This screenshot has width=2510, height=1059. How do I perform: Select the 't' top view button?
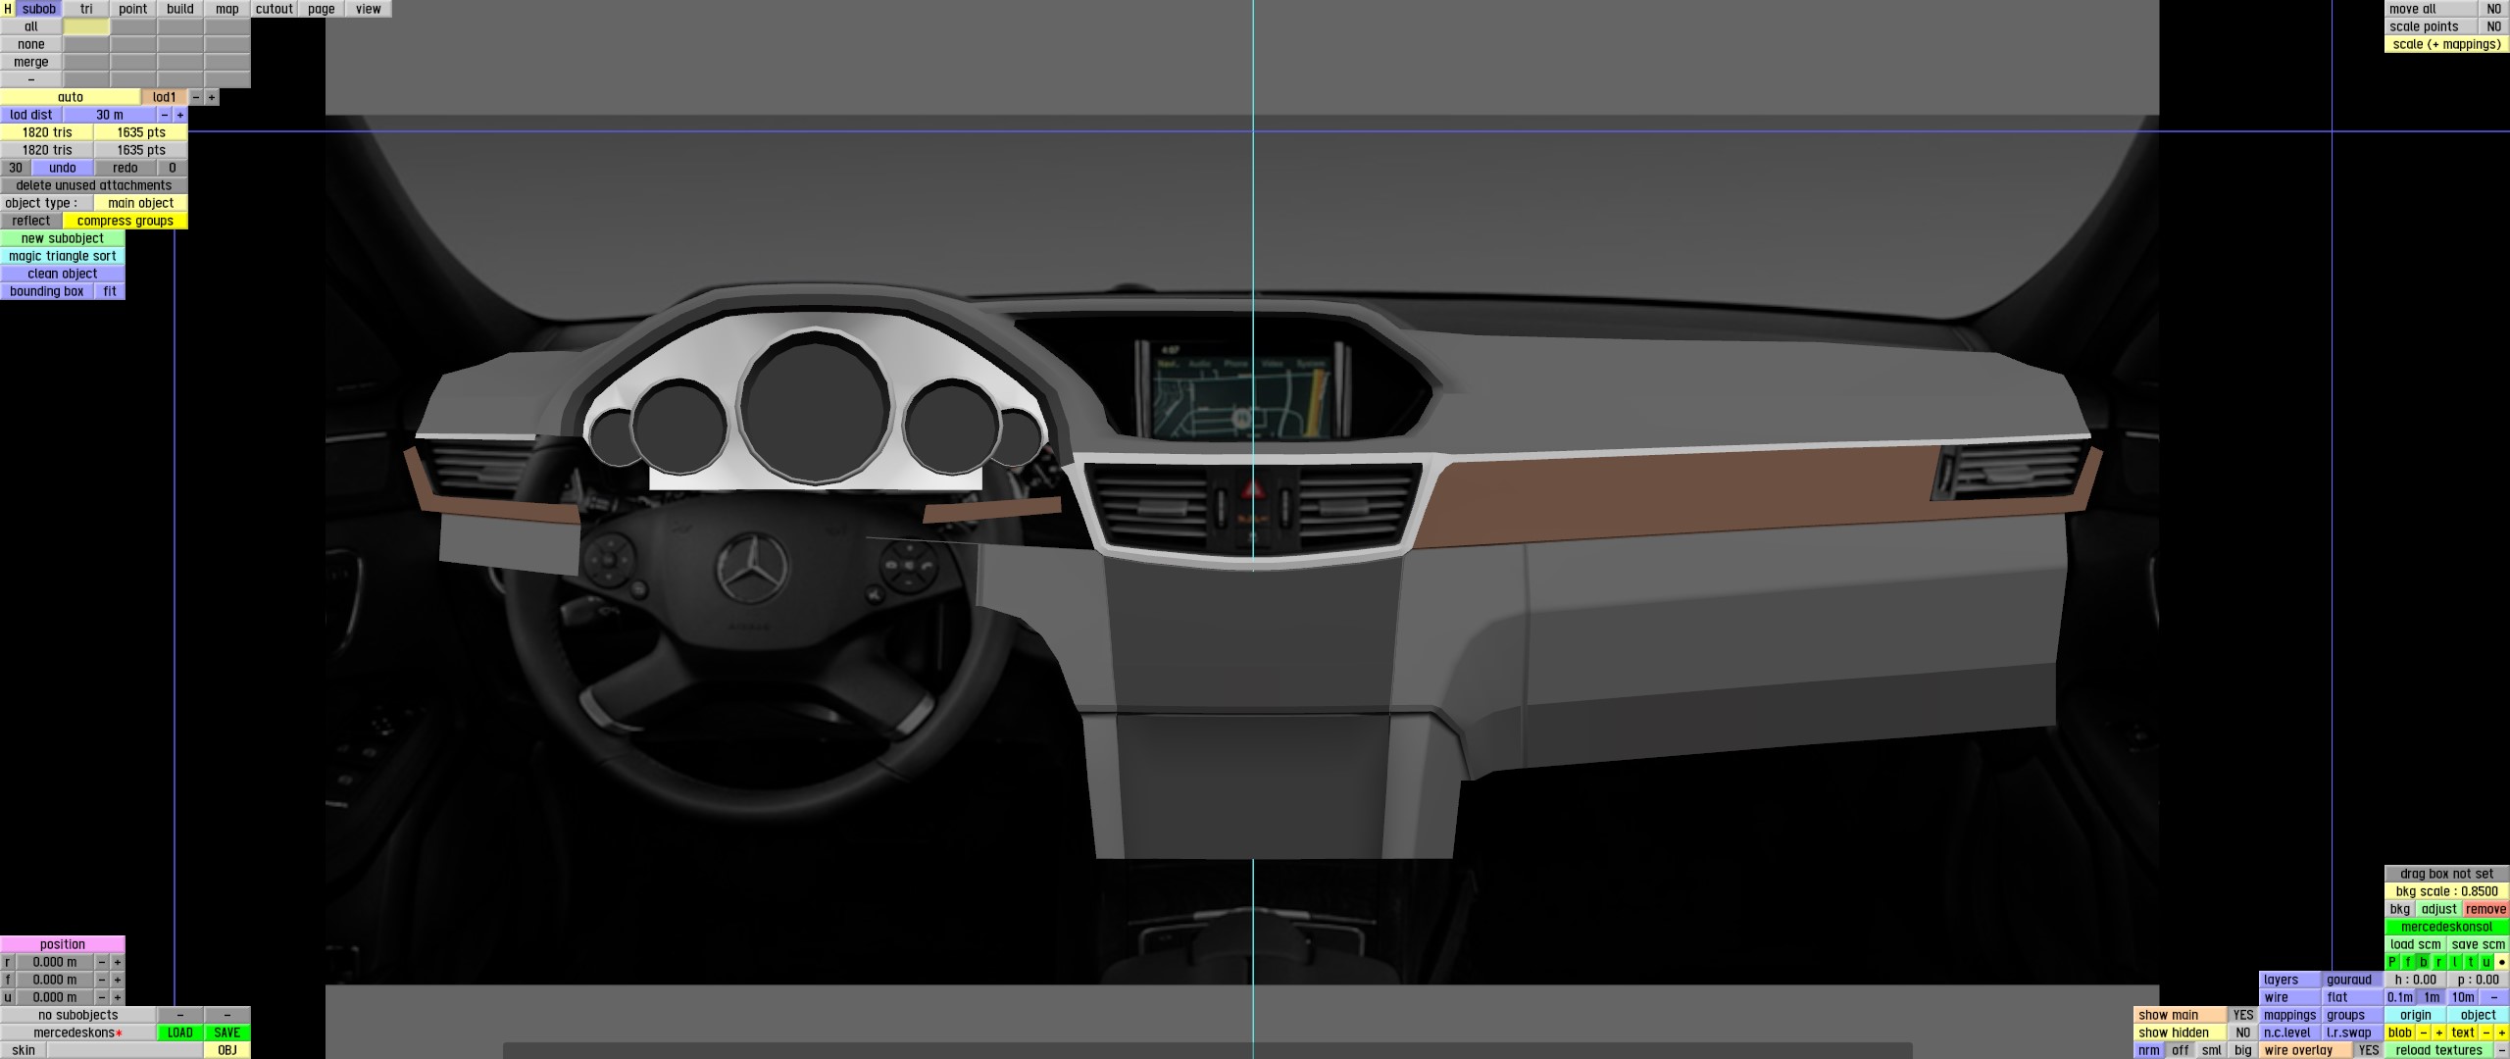pos(2471,962)
